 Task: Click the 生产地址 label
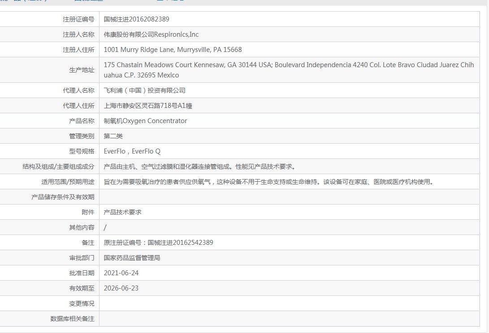(x=82, y=70)
